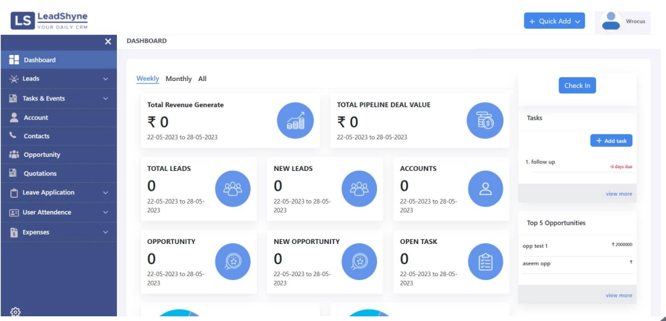Expand the User Attendence submenu chevron
This screenshot has height=321, width=666.
106,212
